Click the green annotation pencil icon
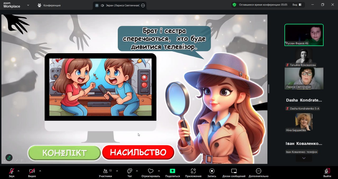The height and width of the screenshot is (179, 338). pyautogui.click(x=9, y=157)
